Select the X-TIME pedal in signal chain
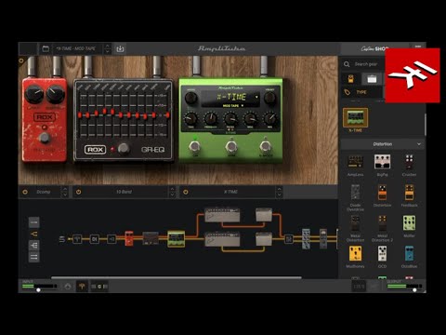446x335 pixels. 177,239
